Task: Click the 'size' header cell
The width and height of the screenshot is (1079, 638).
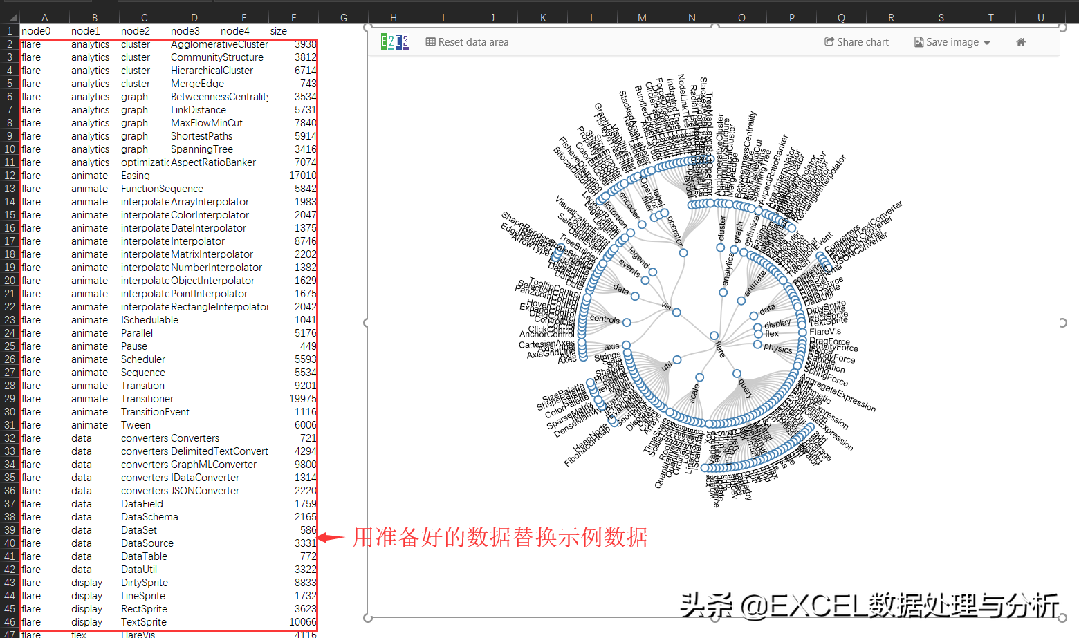Action: coord(294,31)
